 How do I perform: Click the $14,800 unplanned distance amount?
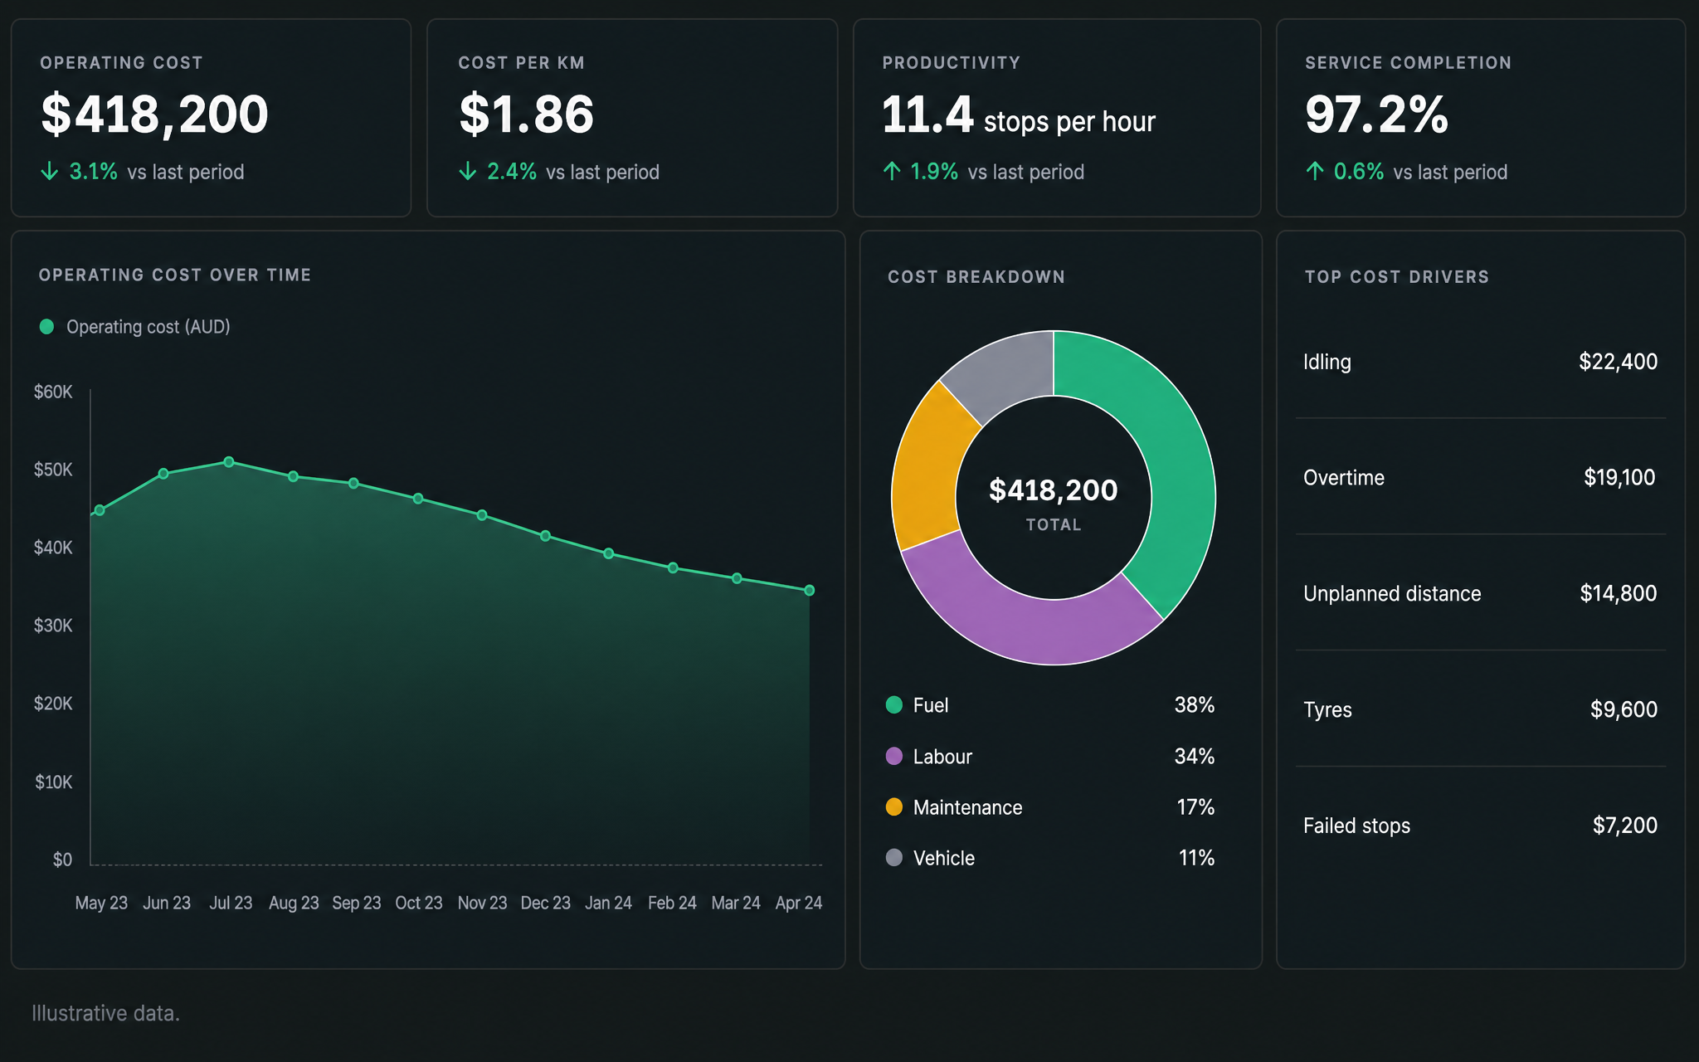tap(1619, 593)
